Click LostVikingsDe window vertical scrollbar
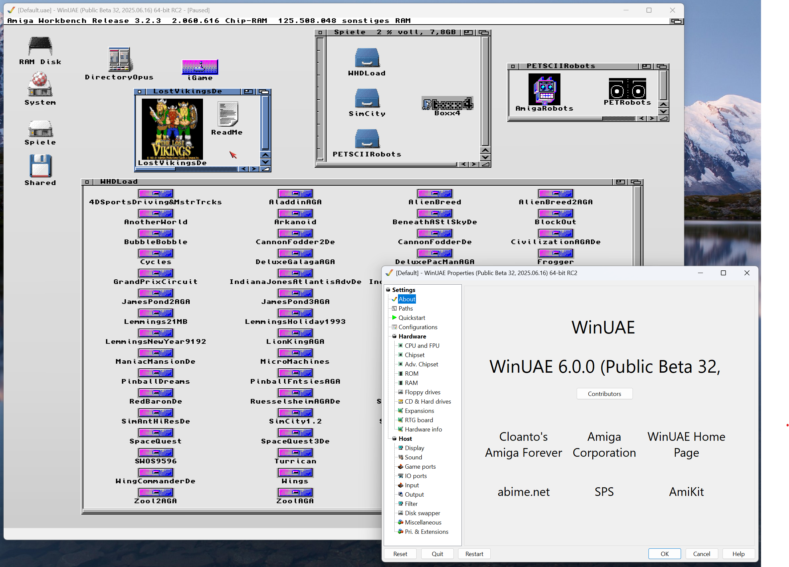Screen dimensions: 789x567 [x=265, y=123]
